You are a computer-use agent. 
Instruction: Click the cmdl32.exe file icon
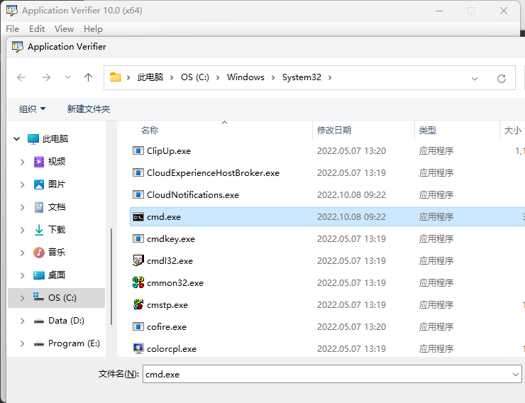(138, 261)
